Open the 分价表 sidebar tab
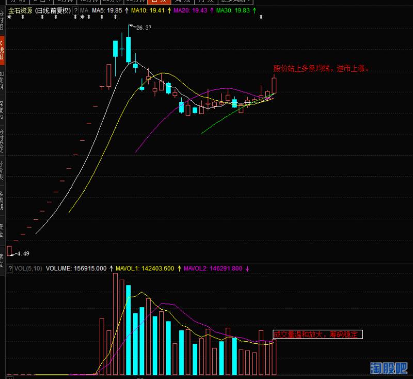This screenshot has width=413, height=379. 2,170
